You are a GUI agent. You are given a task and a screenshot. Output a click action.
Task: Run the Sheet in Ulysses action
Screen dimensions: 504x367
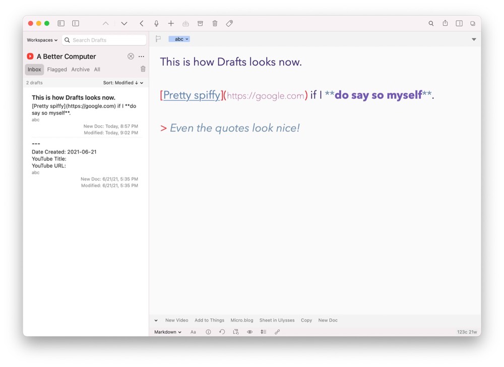pyautogui.click(x=277, y=320)
